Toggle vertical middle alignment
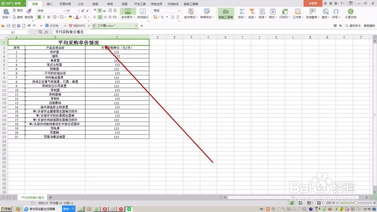Image resolution: width=377 pixels, height=212 pixels. [x=99, y=10]
